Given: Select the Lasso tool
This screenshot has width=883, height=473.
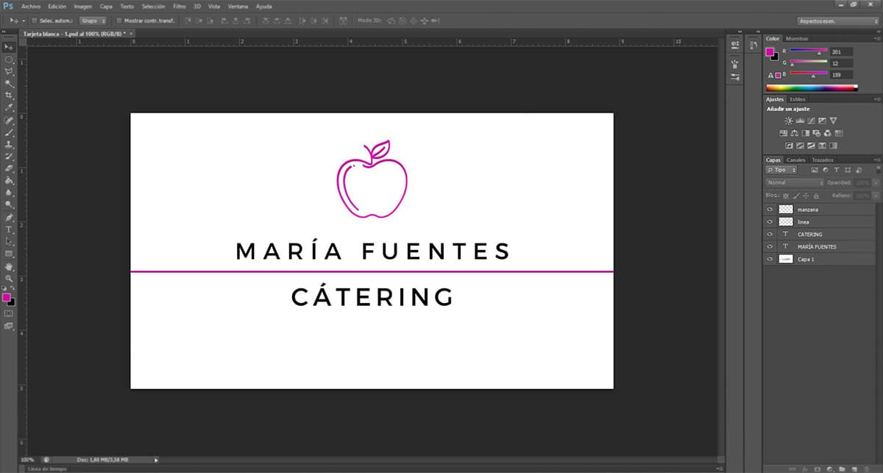Looking at the screenshot, I should point(10,71).
